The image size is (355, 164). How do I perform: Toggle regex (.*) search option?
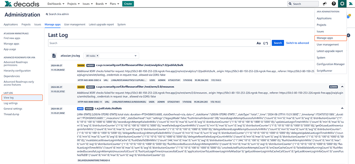(x=265, y=43)
